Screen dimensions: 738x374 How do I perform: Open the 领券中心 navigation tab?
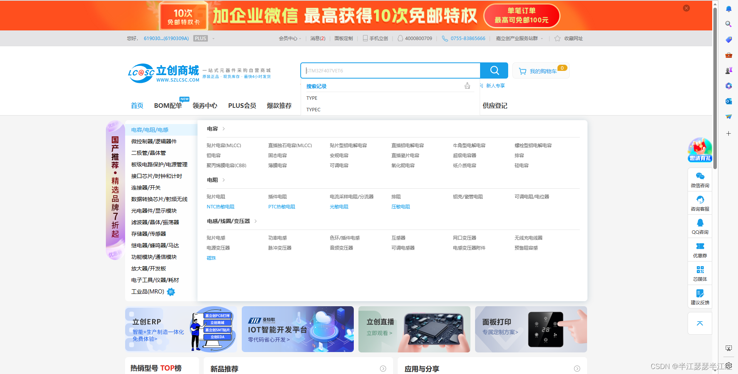point(205,106)
